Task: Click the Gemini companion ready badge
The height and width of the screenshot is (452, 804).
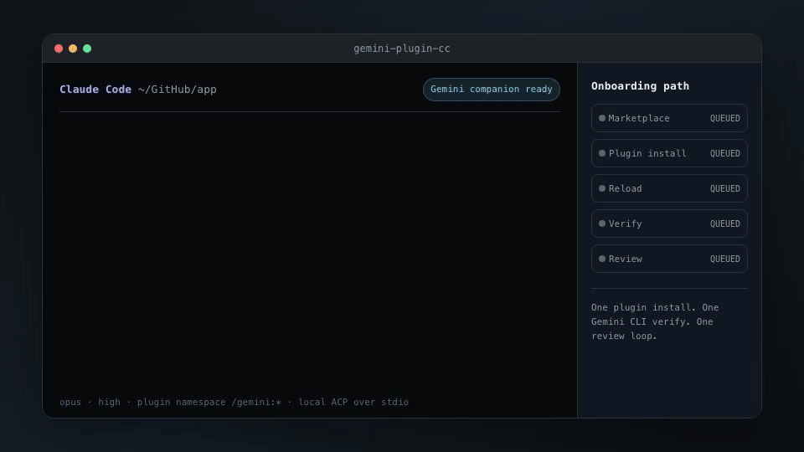Action: tap(492, 90)
